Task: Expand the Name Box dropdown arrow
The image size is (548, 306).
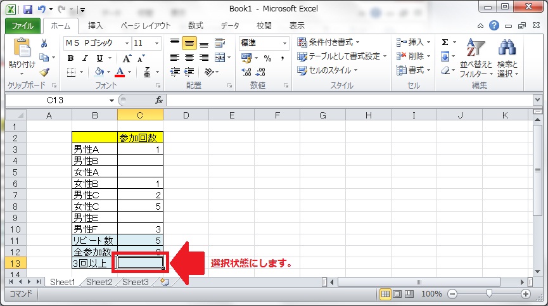Action: pos(112,100)
